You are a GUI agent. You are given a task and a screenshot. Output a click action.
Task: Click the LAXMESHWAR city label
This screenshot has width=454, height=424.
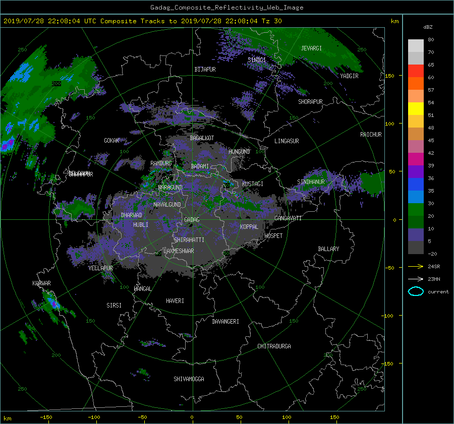pos(179,251)
